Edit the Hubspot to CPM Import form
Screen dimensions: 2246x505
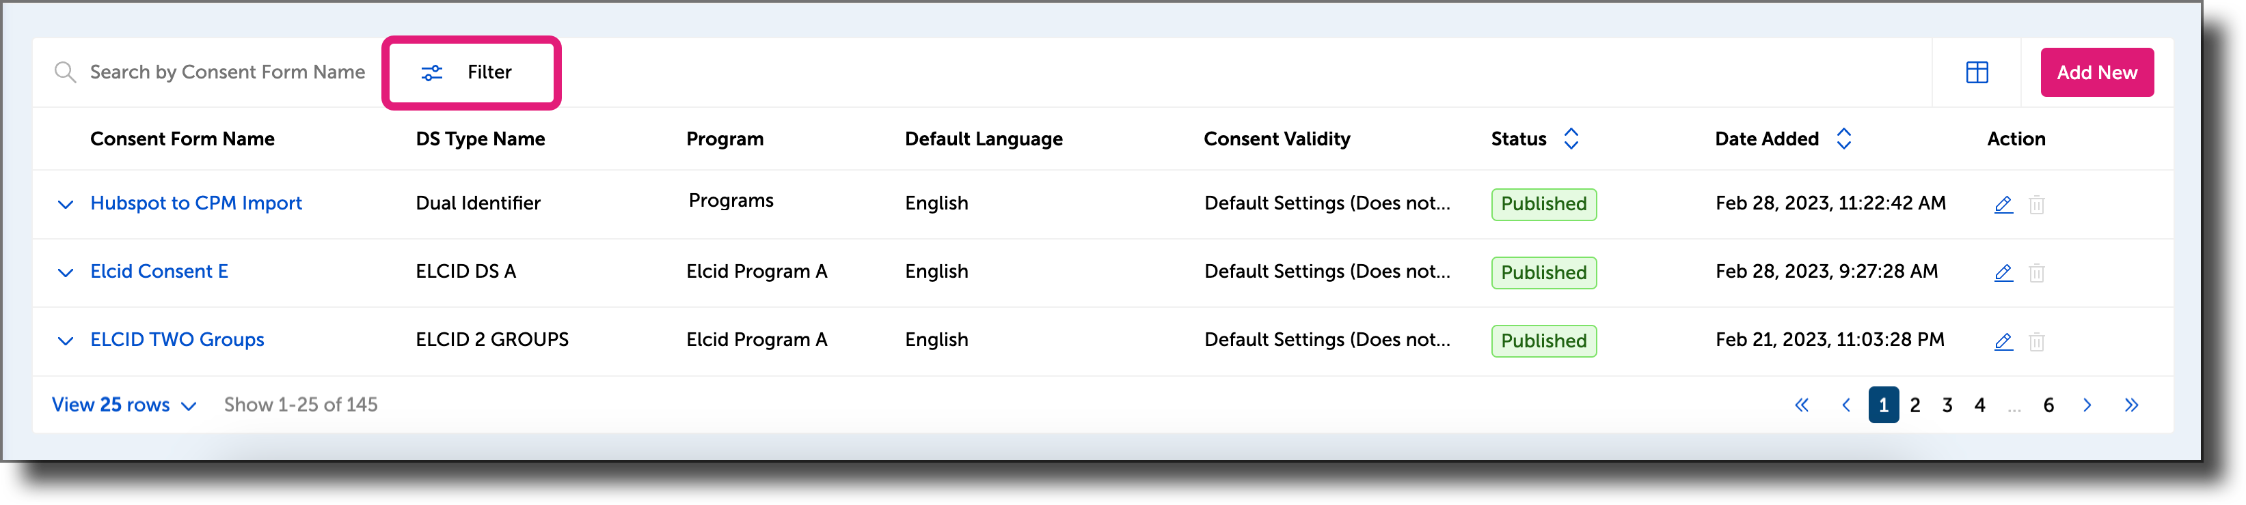coord(2003,205)
